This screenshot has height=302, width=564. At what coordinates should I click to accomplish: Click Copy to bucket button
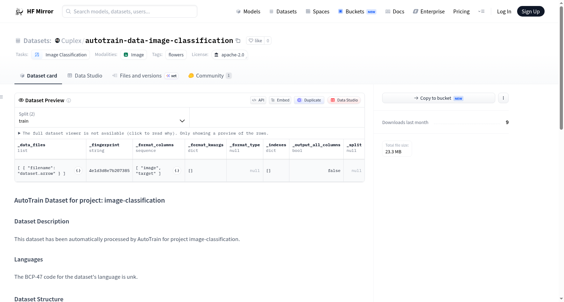439,98
